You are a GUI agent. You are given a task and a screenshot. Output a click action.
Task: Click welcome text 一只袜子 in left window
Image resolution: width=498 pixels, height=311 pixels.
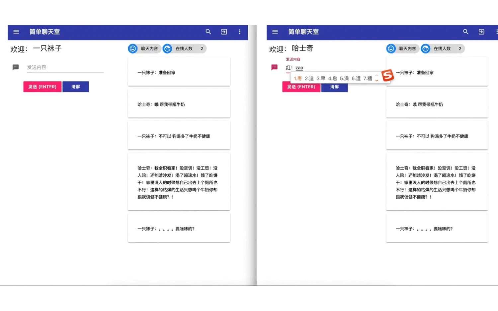pyautogui.click(x=47, y=48)
